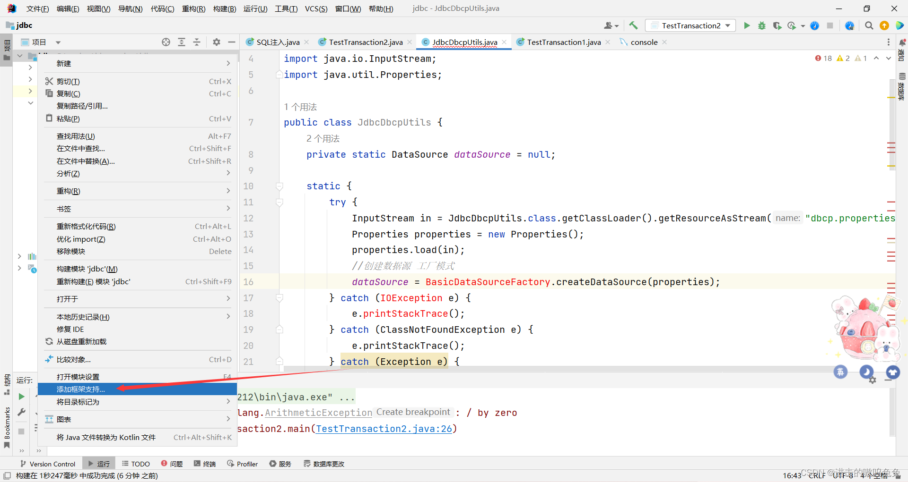Collapse all items in project panel

pos(197,42)
